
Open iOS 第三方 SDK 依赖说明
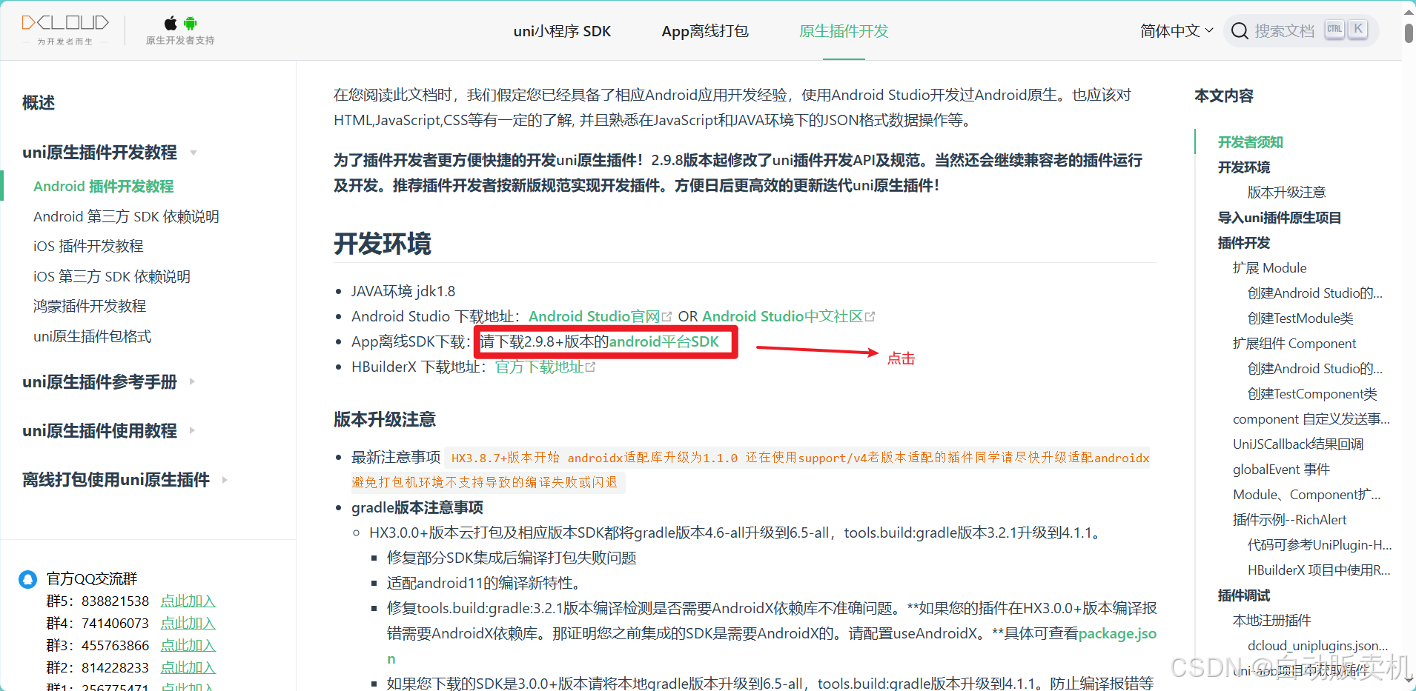(x=112, y=277)
